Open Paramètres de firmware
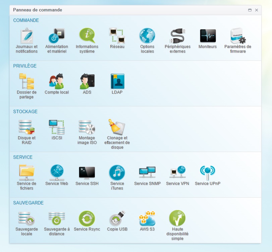This screenshot has width=272, height=252. [x=238, y=36]
